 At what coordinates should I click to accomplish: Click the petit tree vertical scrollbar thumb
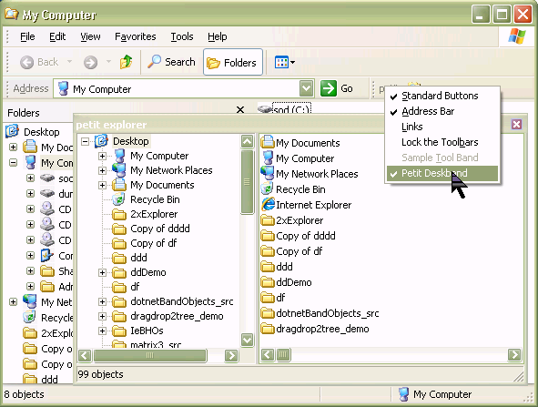[x=247, y=182]
